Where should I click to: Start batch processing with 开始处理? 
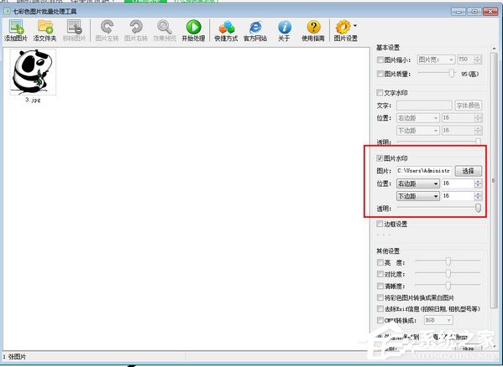click(193, 30)
